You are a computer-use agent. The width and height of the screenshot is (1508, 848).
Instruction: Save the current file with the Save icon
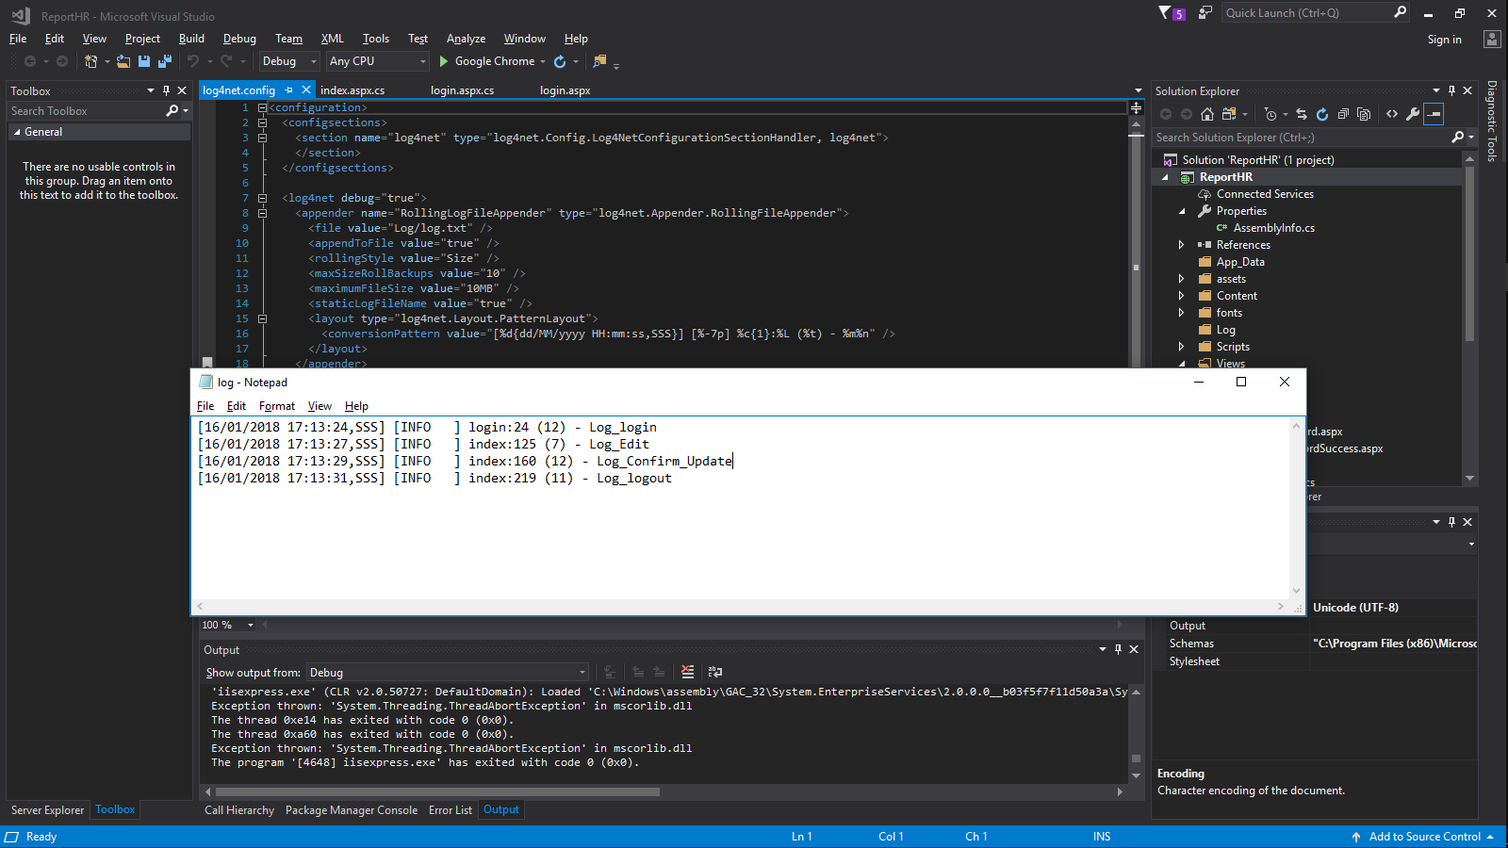click(x=144, y=61)
